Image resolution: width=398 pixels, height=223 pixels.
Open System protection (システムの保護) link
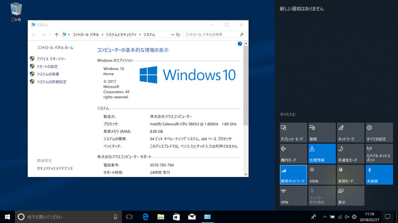(48, 74)
